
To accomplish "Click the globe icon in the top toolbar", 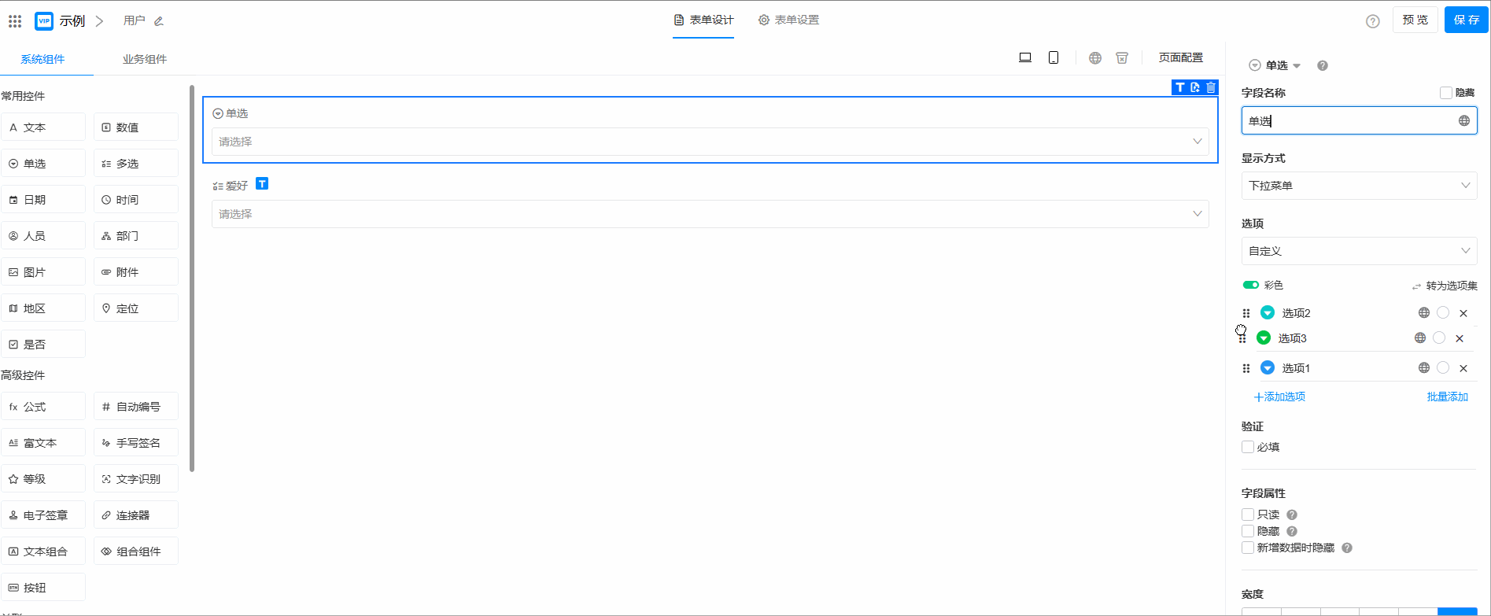I will pyautogui.click(x=1094, y=57).
